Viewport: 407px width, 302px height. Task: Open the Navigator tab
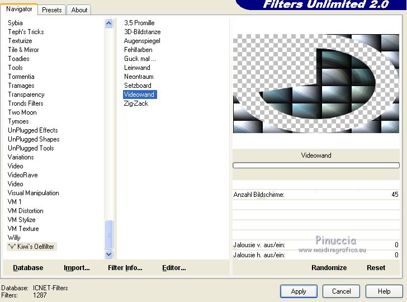(x=19, y=9)
